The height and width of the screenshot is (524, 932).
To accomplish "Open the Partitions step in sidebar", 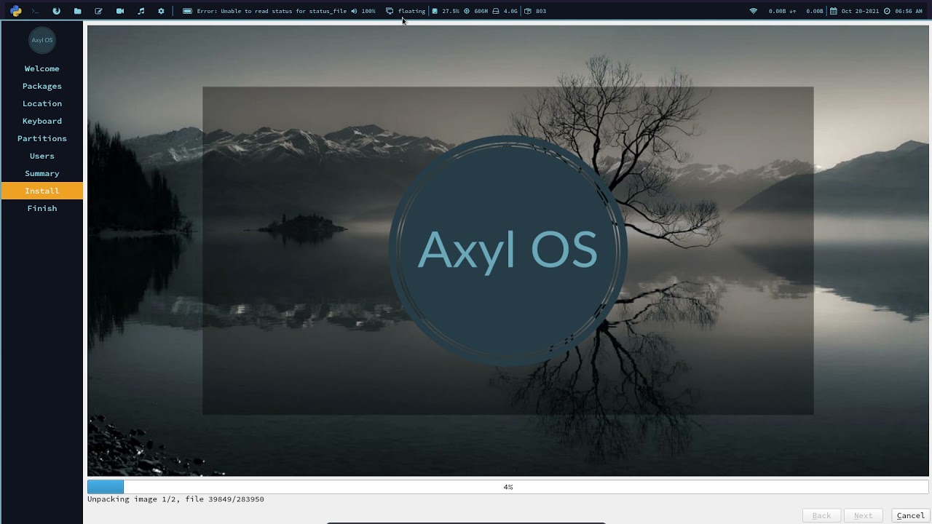I will (42, 138).
